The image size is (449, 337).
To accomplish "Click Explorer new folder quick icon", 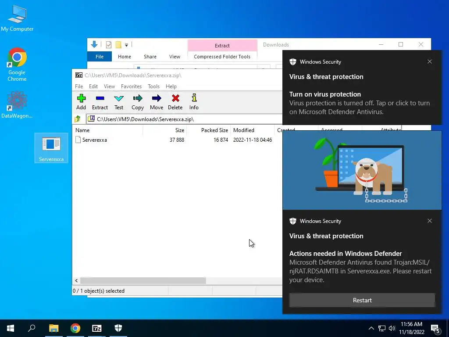I will tap(118, 45).
